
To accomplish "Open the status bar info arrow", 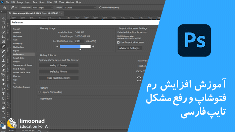I will coord(48,131).
